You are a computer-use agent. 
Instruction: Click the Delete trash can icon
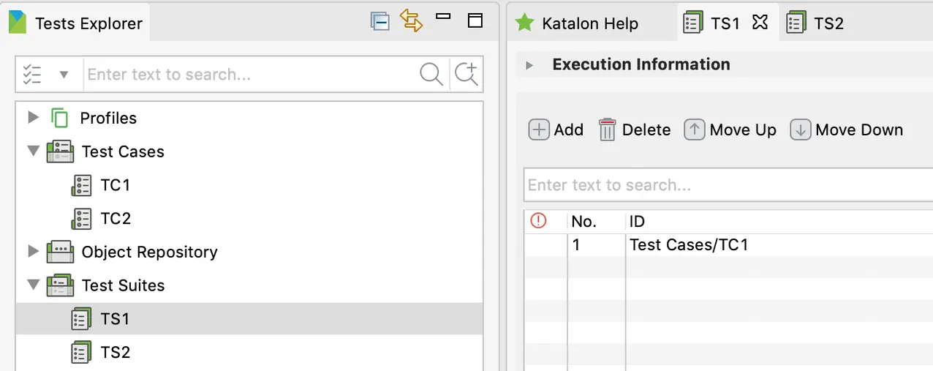coord(608,130)
